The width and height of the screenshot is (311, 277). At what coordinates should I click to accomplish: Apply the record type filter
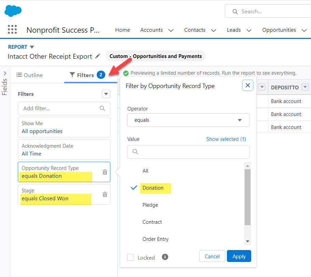[239, 256]
